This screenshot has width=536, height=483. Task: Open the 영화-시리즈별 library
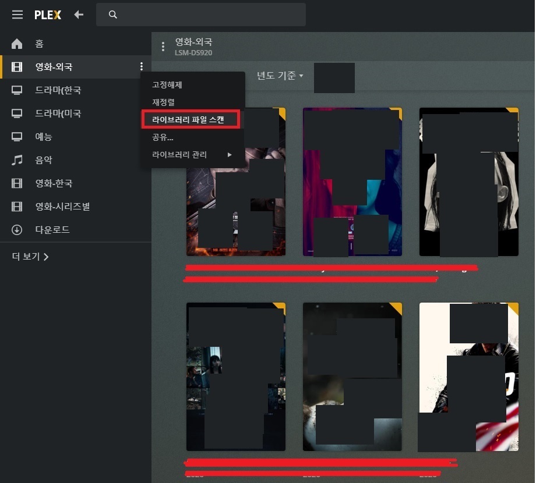[x=62, y=207]
